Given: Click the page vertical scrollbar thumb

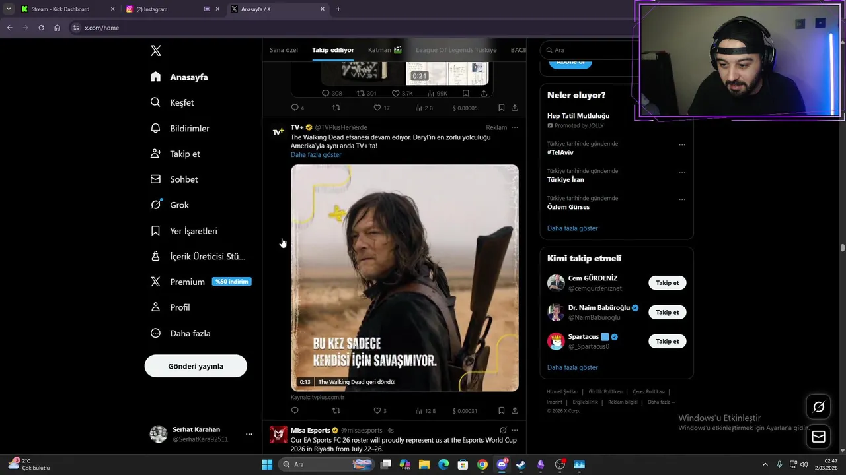Looking at the screenshot, I should pos(843,248).
